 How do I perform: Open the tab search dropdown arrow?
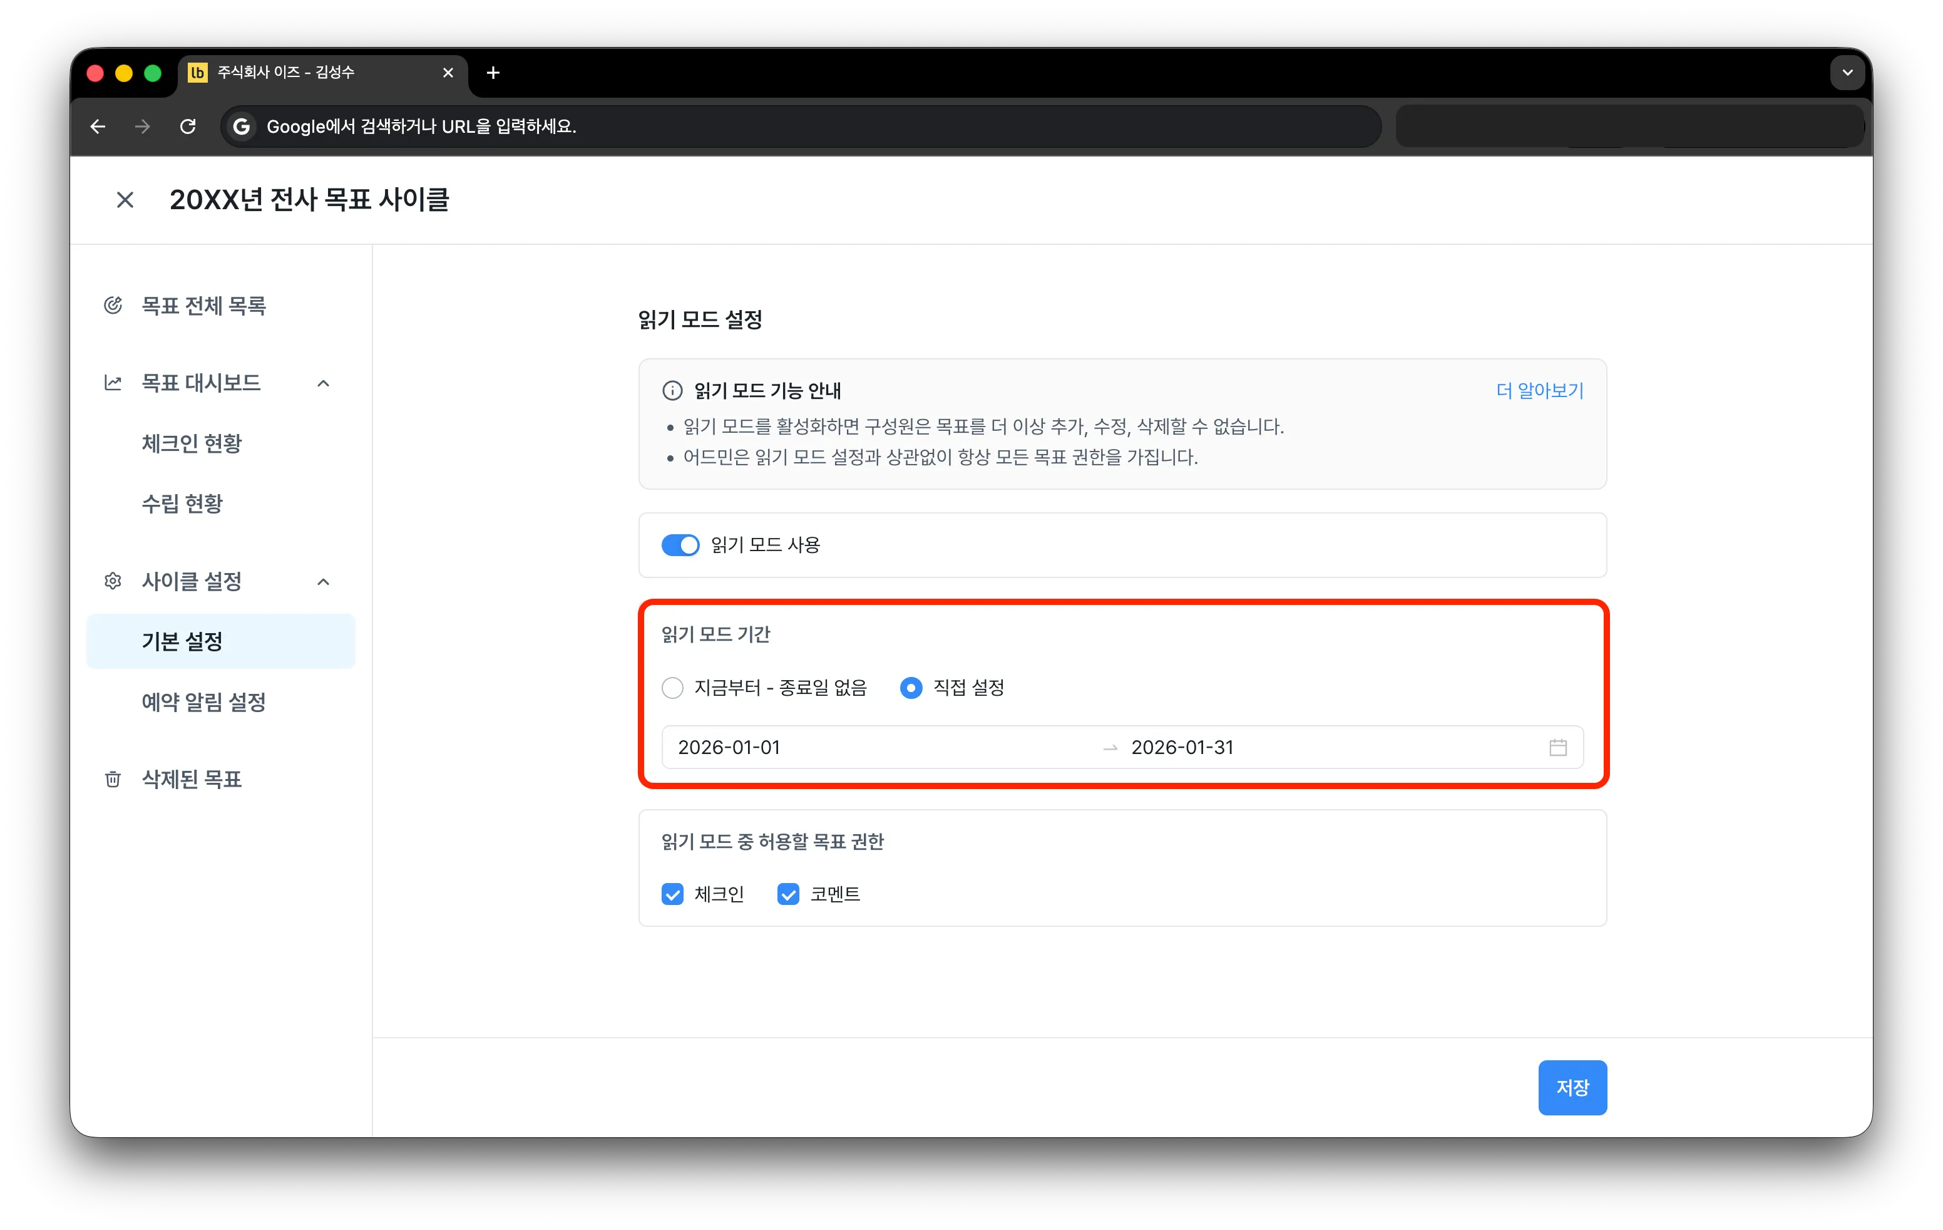pos(1847,73)
